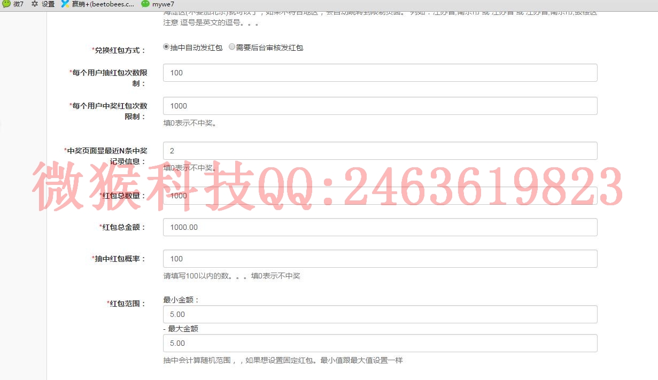Viewport: 658px width, 380px height.
Task: Select 抽中自动发红包 radio option
Action: (x=166, y=47)
